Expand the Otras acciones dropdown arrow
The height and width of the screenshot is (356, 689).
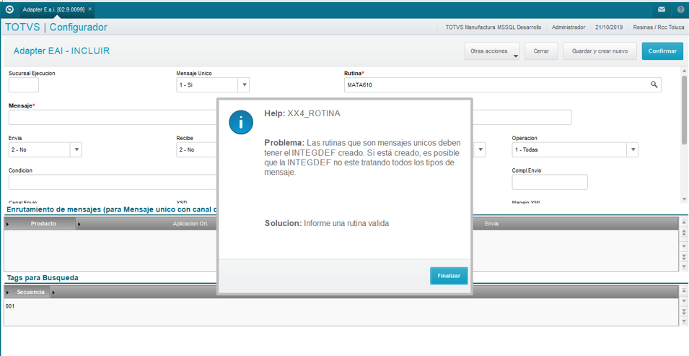[515, 56]
